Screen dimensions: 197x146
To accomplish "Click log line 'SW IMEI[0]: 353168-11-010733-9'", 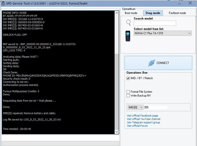I will click(x=23, y=19).
